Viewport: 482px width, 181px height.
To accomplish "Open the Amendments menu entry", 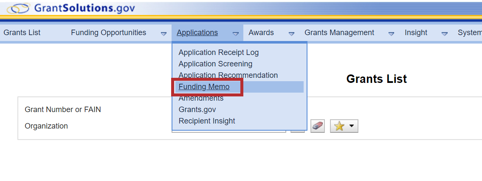I will pyautogui.click(x=201, y=98).
